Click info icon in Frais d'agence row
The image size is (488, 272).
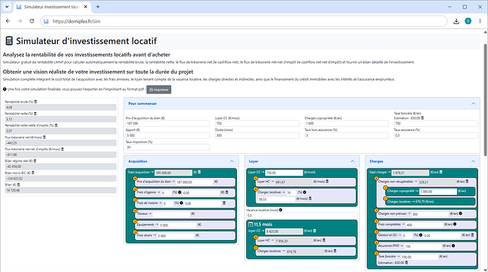click(180, 192)
